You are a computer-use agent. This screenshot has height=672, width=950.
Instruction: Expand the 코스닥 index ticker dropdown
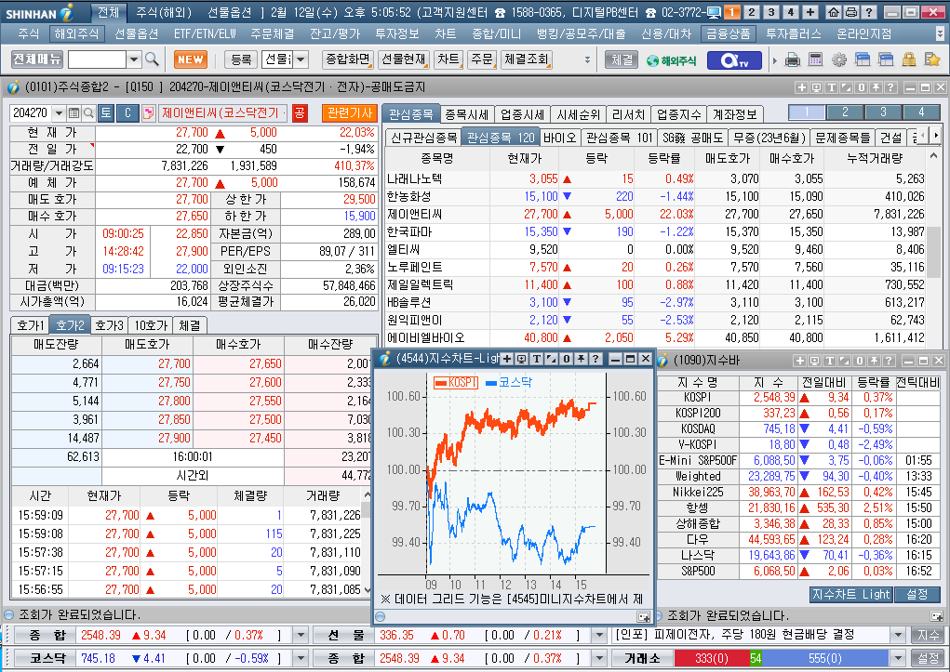pos(301,658)
